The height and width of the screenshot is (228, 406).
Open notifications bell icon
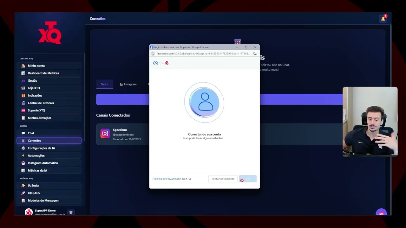(383, 19)
